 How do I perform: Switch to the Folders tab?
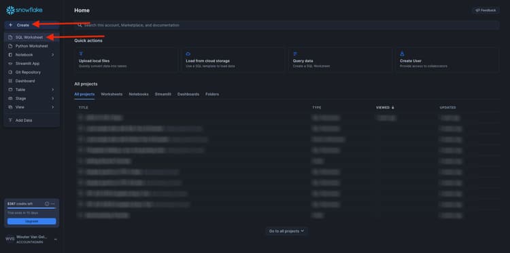[212, 94]
